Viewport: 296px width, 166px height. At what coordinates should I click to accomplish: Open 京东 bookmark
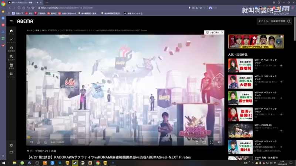(x=29, y=14)
